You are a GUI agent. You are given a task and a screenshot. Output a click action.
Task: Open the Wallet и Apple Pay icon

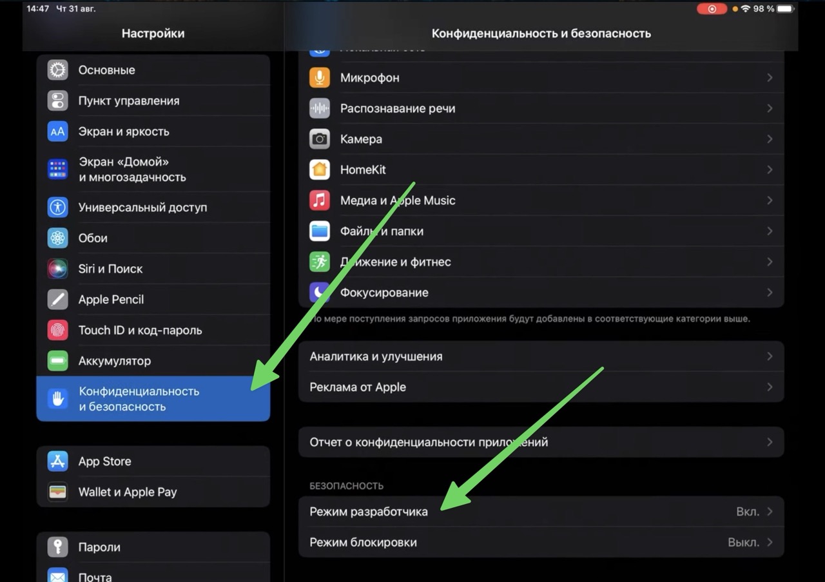(x=58, y=492)
